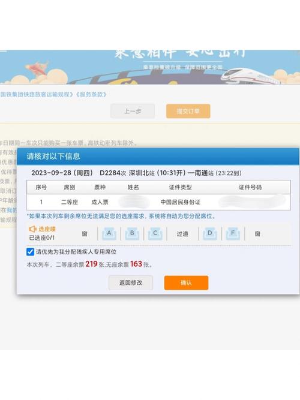300x400 pixels.
Task: Click the D2284次 train number text
Action: (x=113, y=173)
